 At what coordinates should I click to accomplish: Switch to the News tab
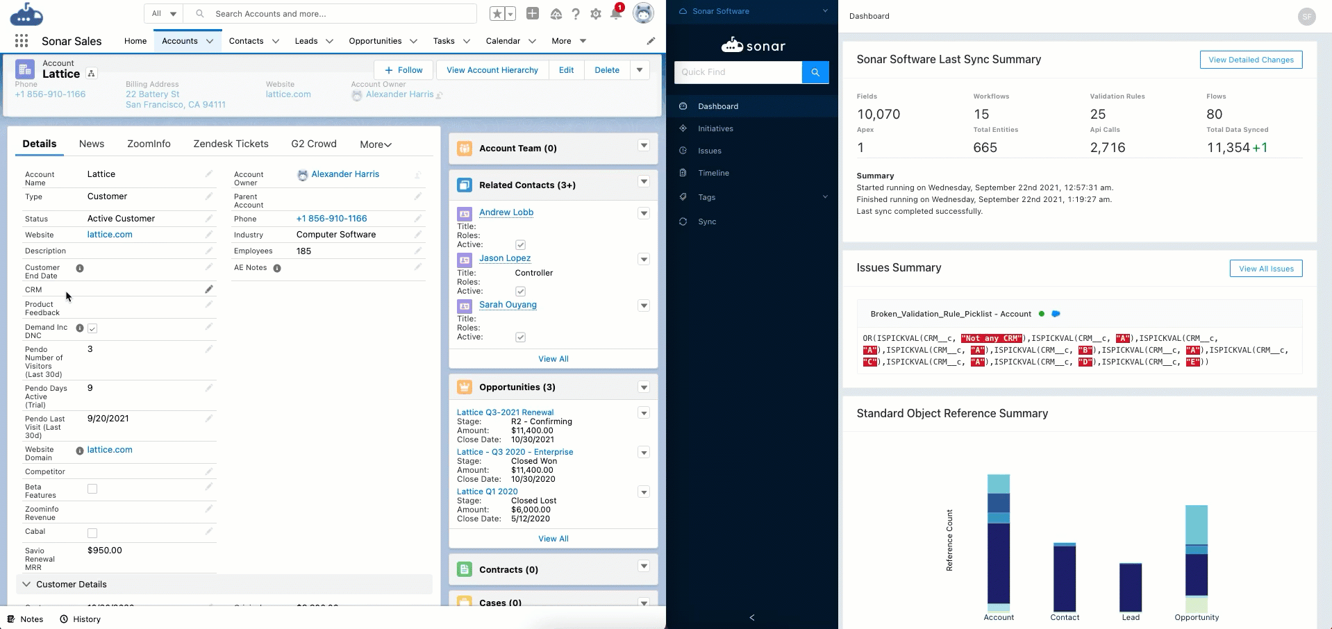click(92, 144)
